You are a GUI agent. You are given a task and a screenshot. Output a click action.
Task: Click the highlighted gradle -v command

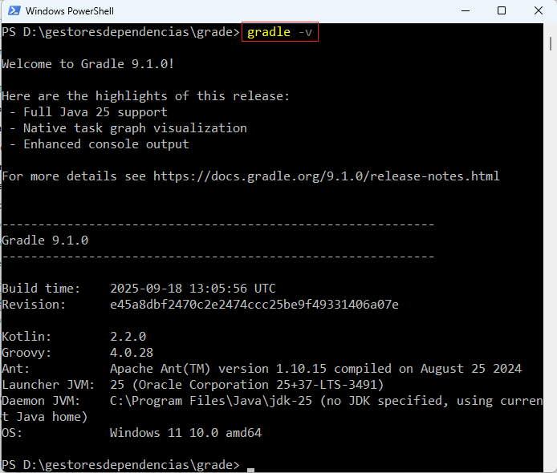(x=281, y=32)
